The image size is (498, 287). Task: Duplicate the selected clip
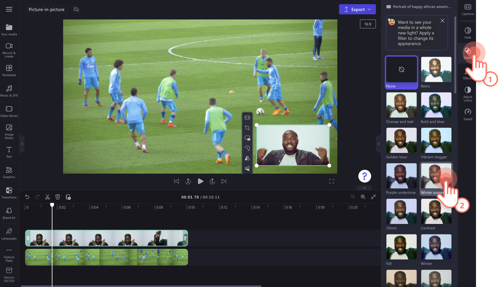pos(68,197)
